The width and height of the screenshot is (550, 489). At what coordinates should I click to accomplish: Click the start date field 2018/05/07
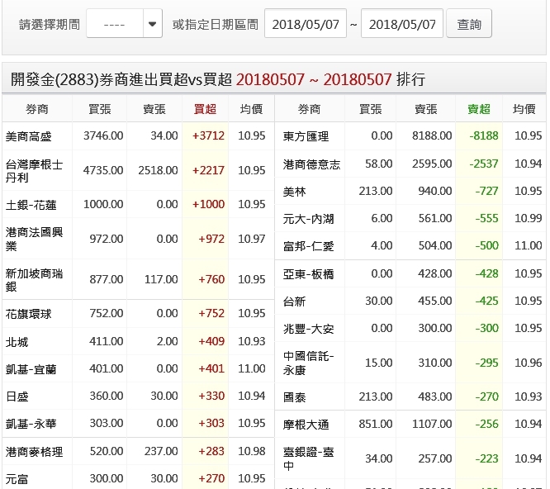(x=306, y=23)
